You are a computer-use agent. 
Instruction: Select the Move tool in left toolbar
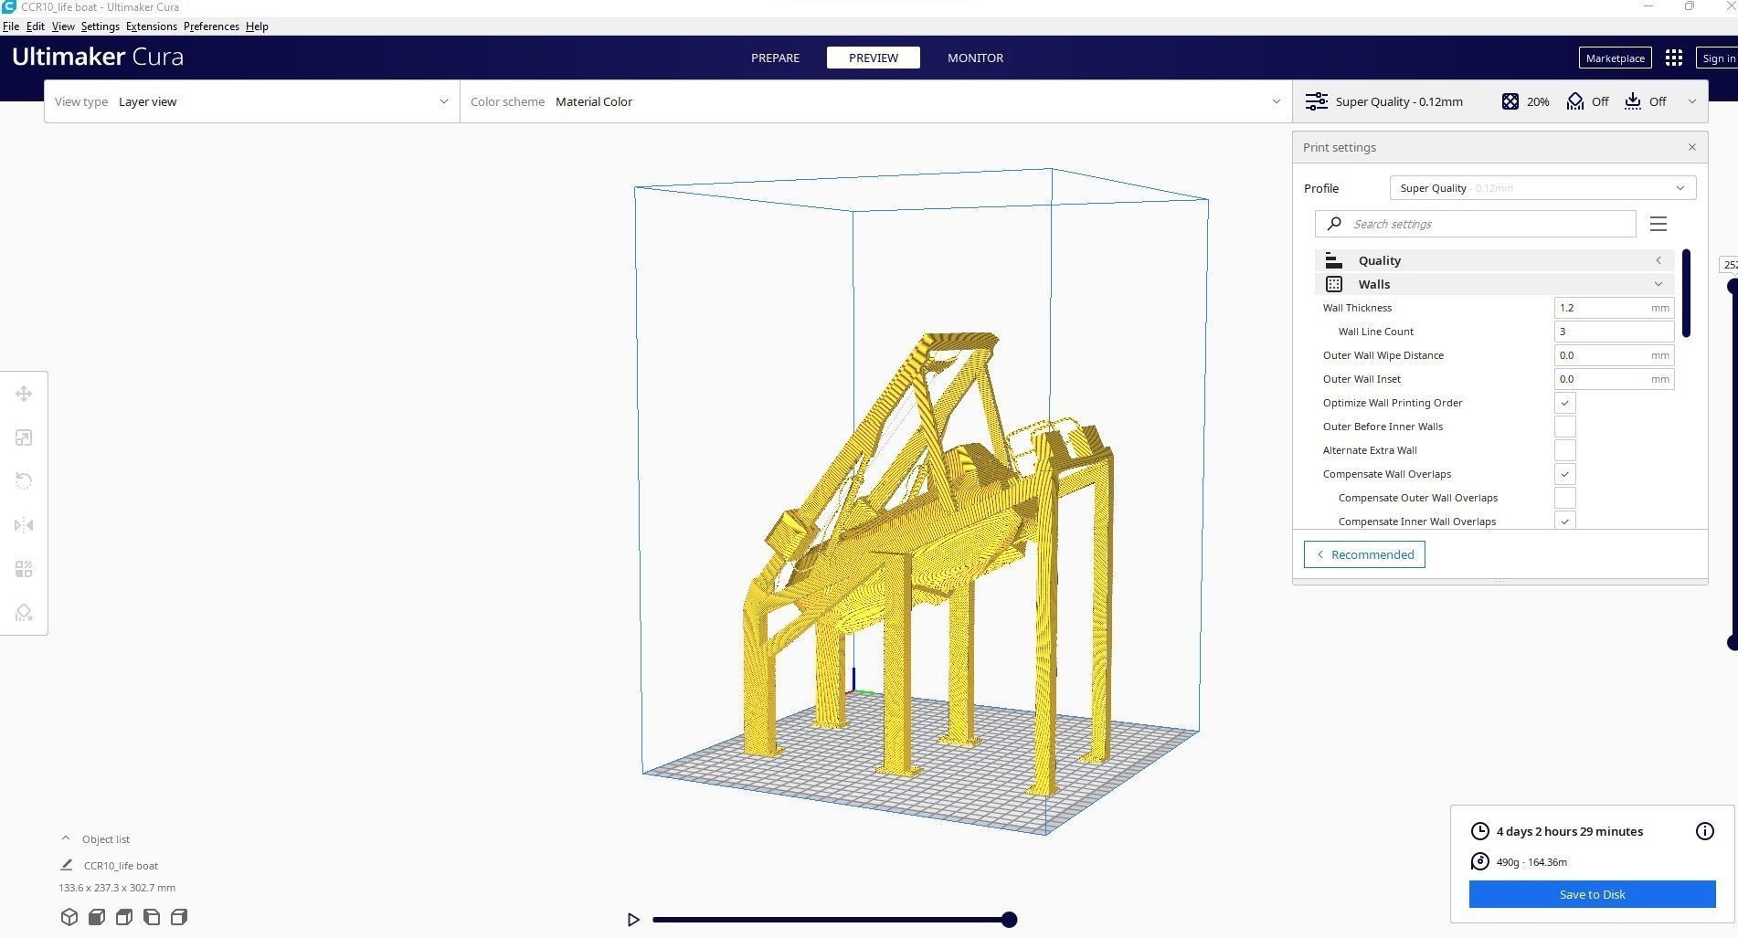click(x=24, y=394)
